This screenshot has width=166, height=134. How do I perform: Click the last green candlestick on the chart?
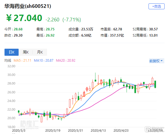[155, 84]
